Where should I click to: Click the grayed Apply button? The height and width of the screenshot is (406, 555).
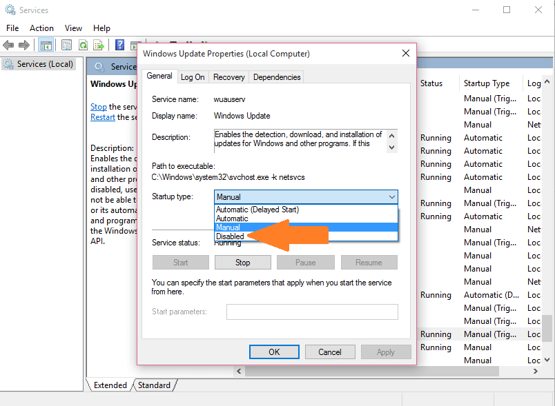(x=386, y=352)
